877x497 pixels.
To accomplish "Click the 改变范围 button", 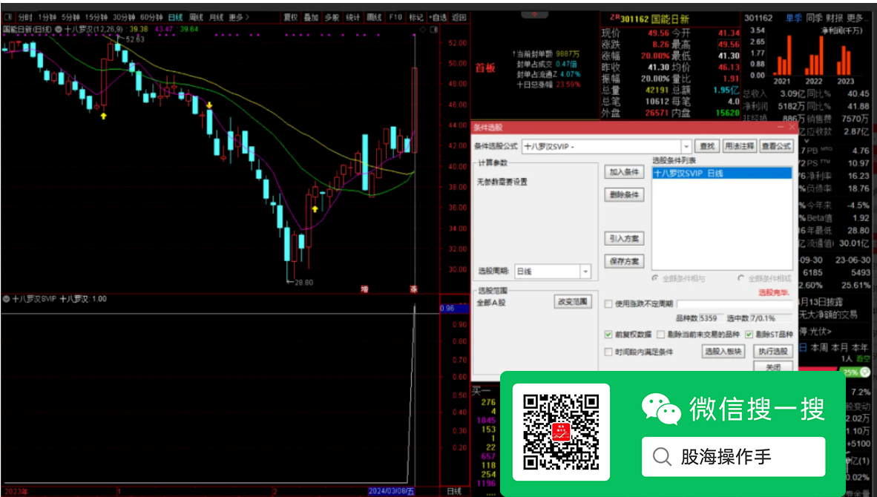I will pyautogui.click(x=573, y=301).
